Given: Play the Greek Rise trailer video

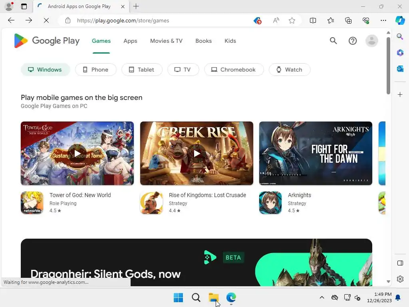Looking at the screenshot, I should [197, 153].
